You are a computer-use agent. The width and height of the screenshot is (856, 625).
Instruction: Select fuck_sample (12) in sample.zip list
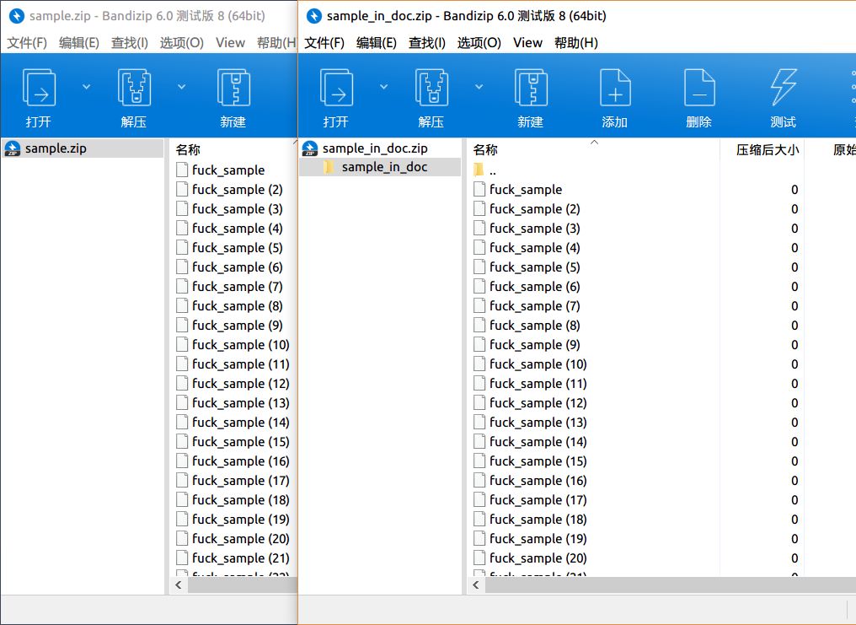click(x=240, y=384)
